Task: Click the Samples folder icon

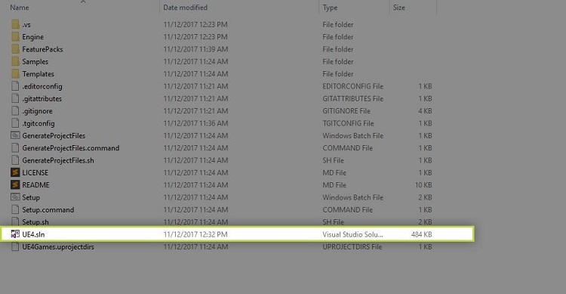Action: tap(15, 61)
